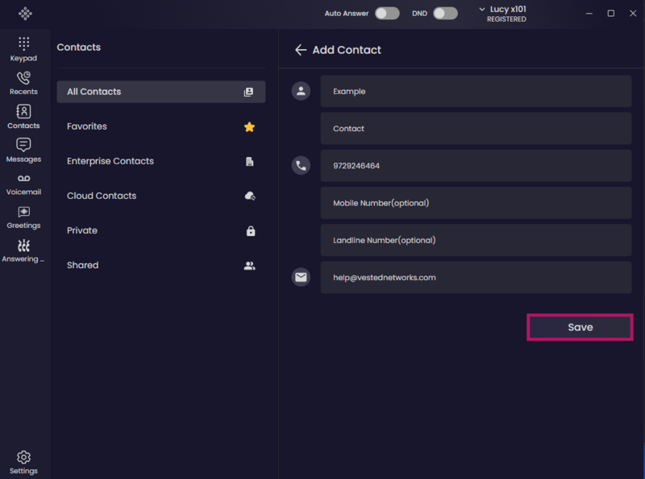Click the lock icon for Private
This screenshot has width=645, height=479.
pos(251,231)
